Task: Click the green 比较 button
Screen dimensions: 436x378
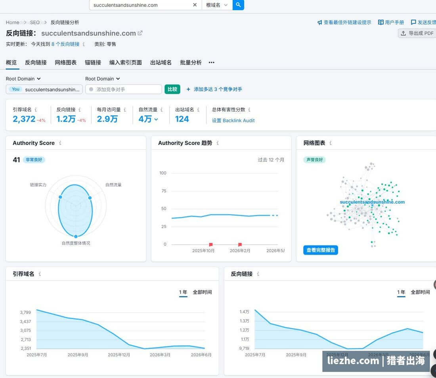Action: click(172, 89)
